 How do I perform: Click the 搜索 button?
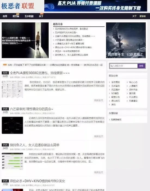pyautogui.click(x=141, y=66)
